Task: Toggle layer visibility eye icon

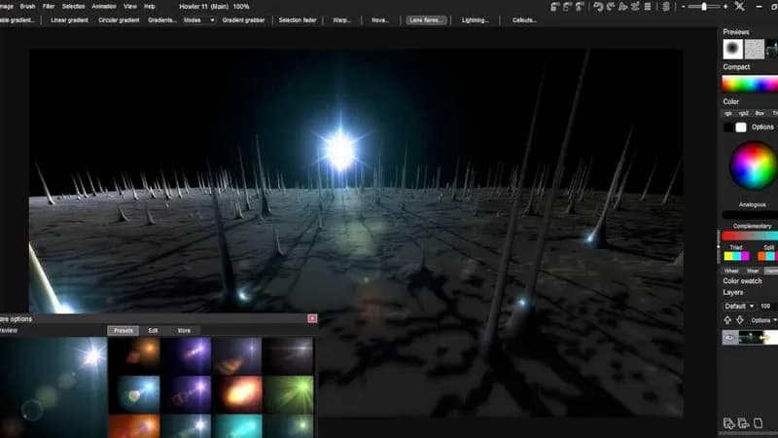Action: coord(729,338)
